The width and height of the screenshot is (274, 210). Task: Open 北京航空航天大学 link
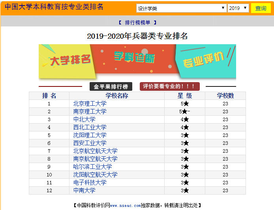click(x=96, y=151)
